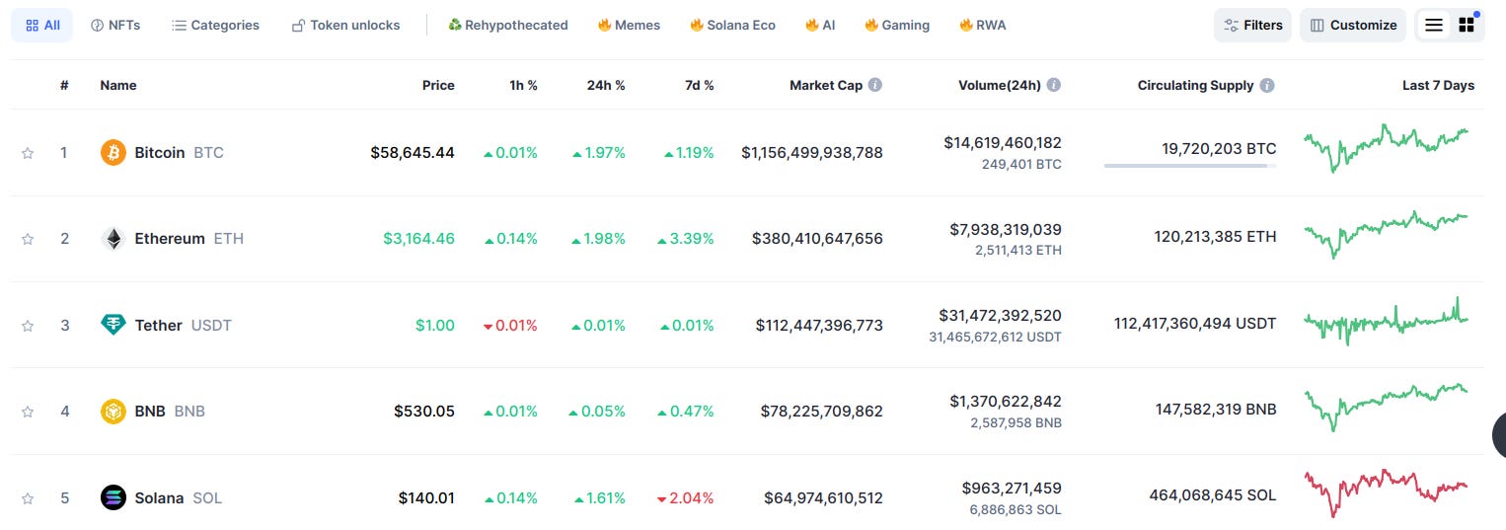Click the Bitcoin coin logo
This screenshot has width=1506, height=530.
click(x=113, y=152)
